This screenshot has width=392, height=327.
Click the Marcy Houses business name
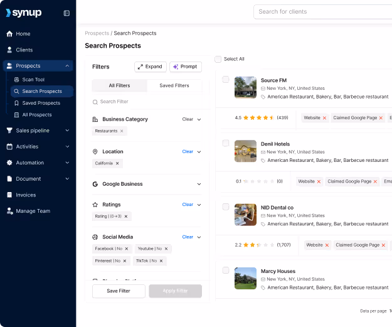click(x=278, y=271)
